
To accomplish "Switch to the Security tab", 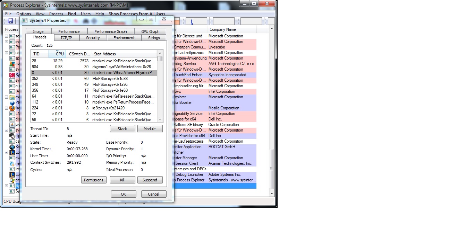I will coord(93,38).
